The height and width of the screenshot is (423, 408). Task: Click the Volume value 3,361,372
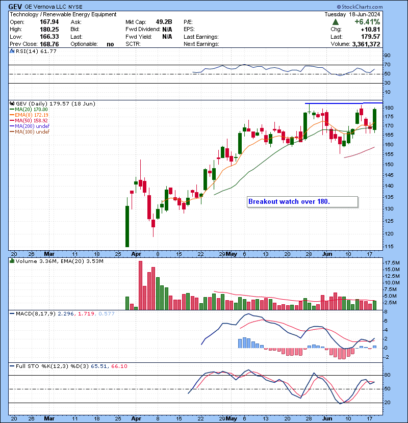[366, 44]
